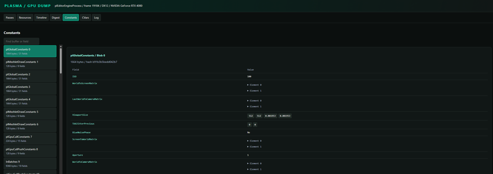
Task: Open the Log tab
Action: pos(96,17)
